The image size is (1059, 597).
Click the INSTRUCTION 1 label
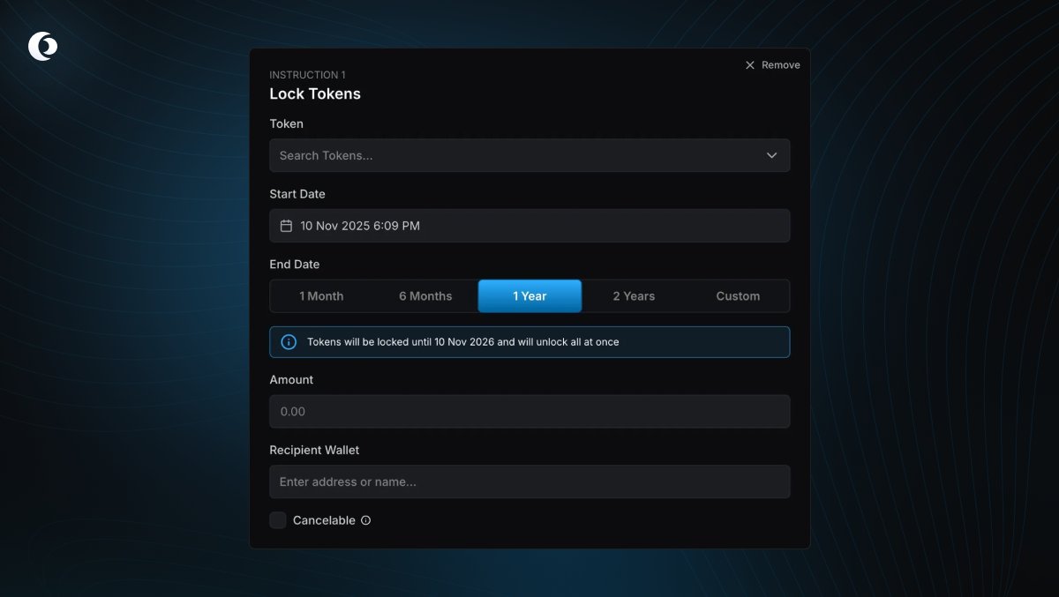pos(307,75)
